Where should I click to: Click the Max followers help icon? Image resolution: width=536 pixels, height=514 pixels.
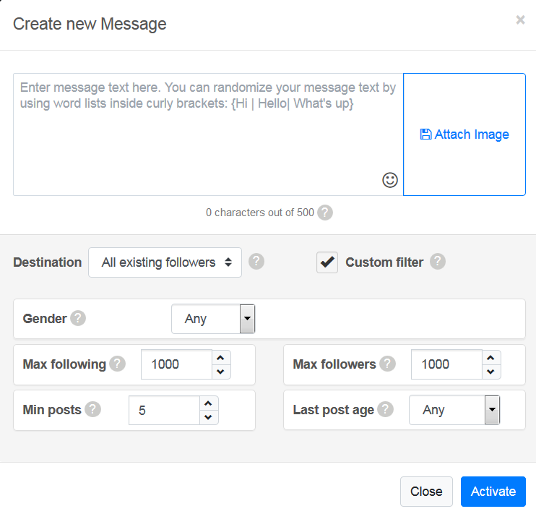tap(387, 364)
